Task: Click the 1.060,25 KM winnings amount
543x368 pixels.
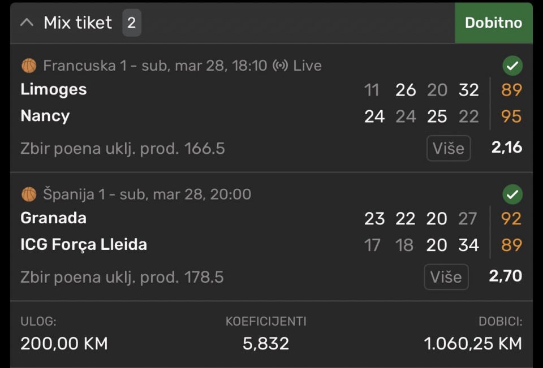Action: [x=473, y=343]
